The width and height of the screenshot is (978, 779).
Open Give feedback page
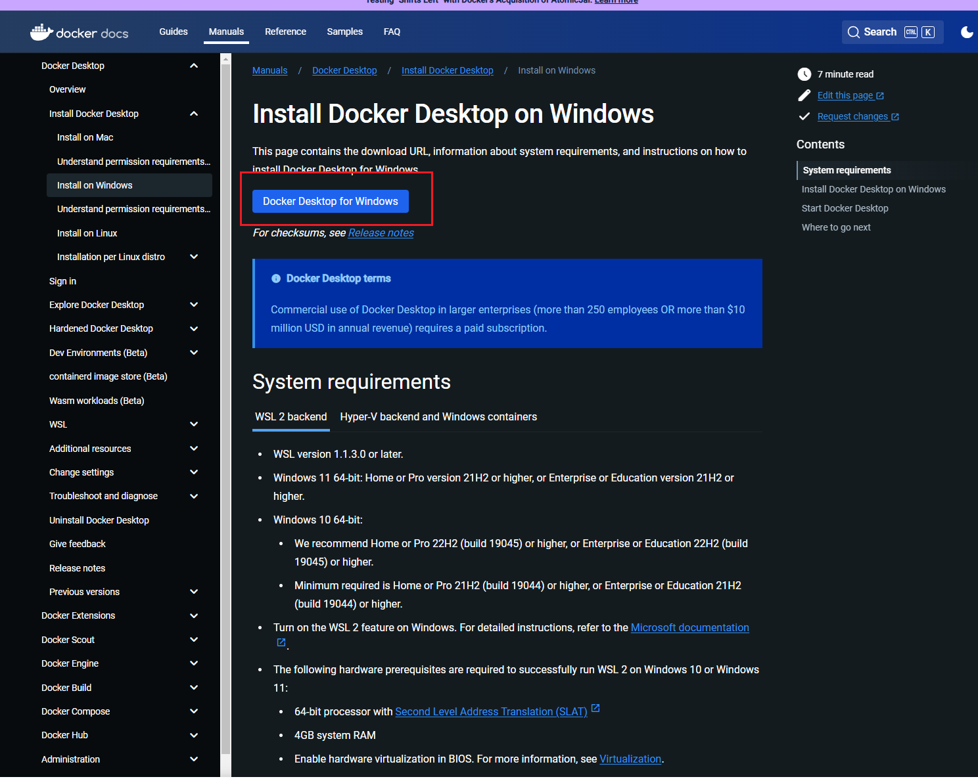[x=78, y=544]
